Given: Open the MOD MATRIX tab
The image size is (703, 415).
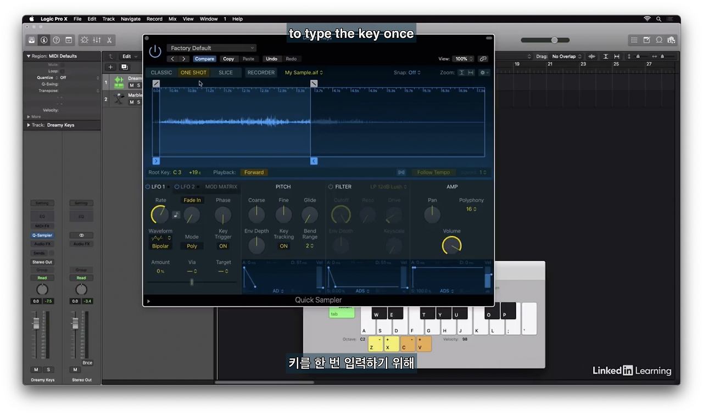Looking at the screenshot, I should [221, 187].
